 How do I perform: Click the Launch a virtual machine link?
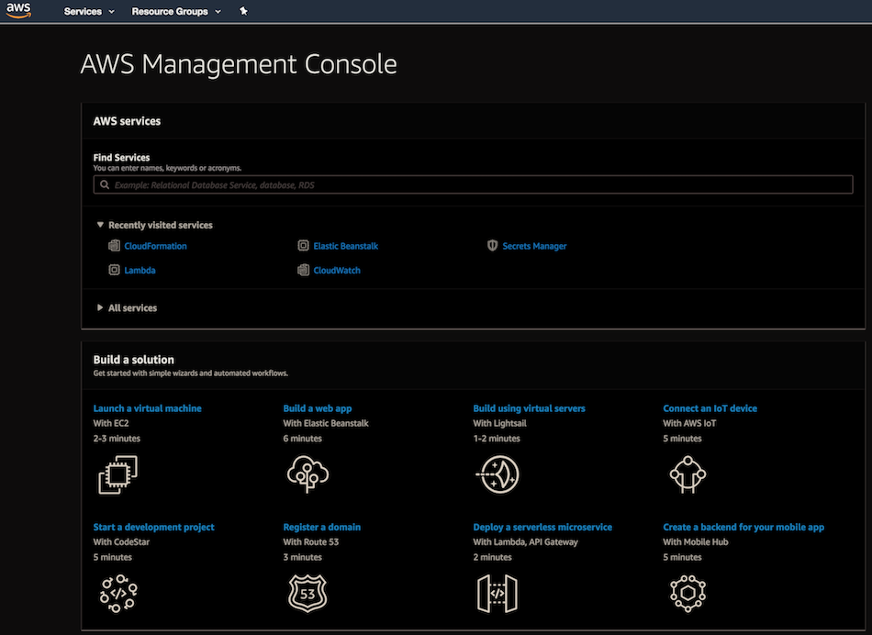coord(148,408)
